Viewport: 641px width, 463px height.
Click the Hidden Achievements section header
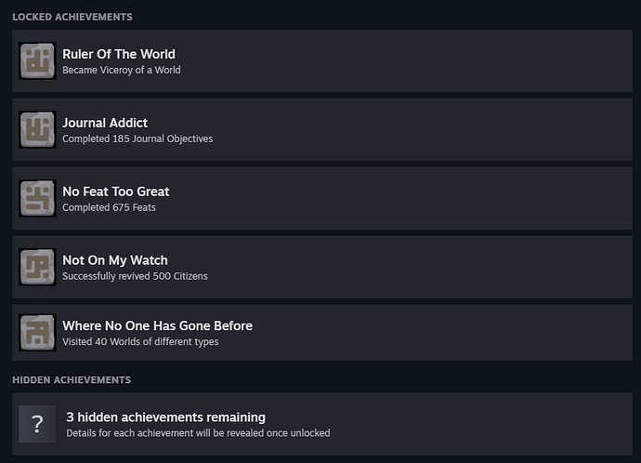click(72, 380)
